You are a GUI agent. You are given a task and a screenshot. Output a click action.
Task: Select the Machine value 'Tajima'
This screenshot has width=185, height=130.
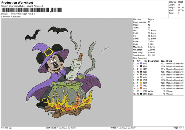(151, 19)
